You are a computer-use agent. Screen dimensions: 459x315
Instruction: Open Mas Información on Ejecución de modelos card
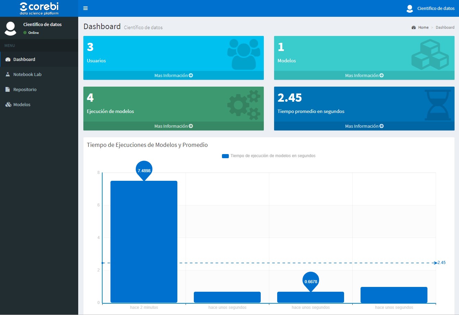(174, 126)
